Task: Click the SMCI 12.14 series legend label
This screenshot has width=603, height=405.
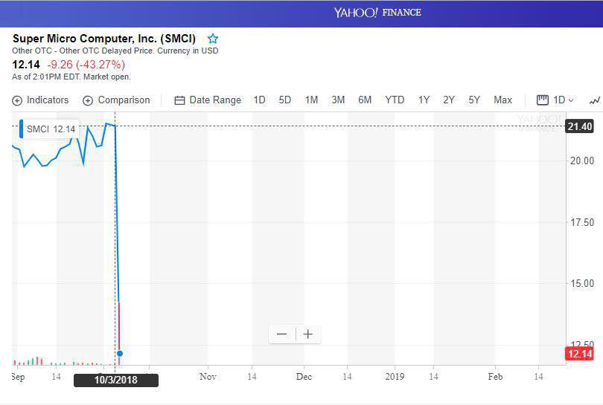Action: [x=50, y=129]
